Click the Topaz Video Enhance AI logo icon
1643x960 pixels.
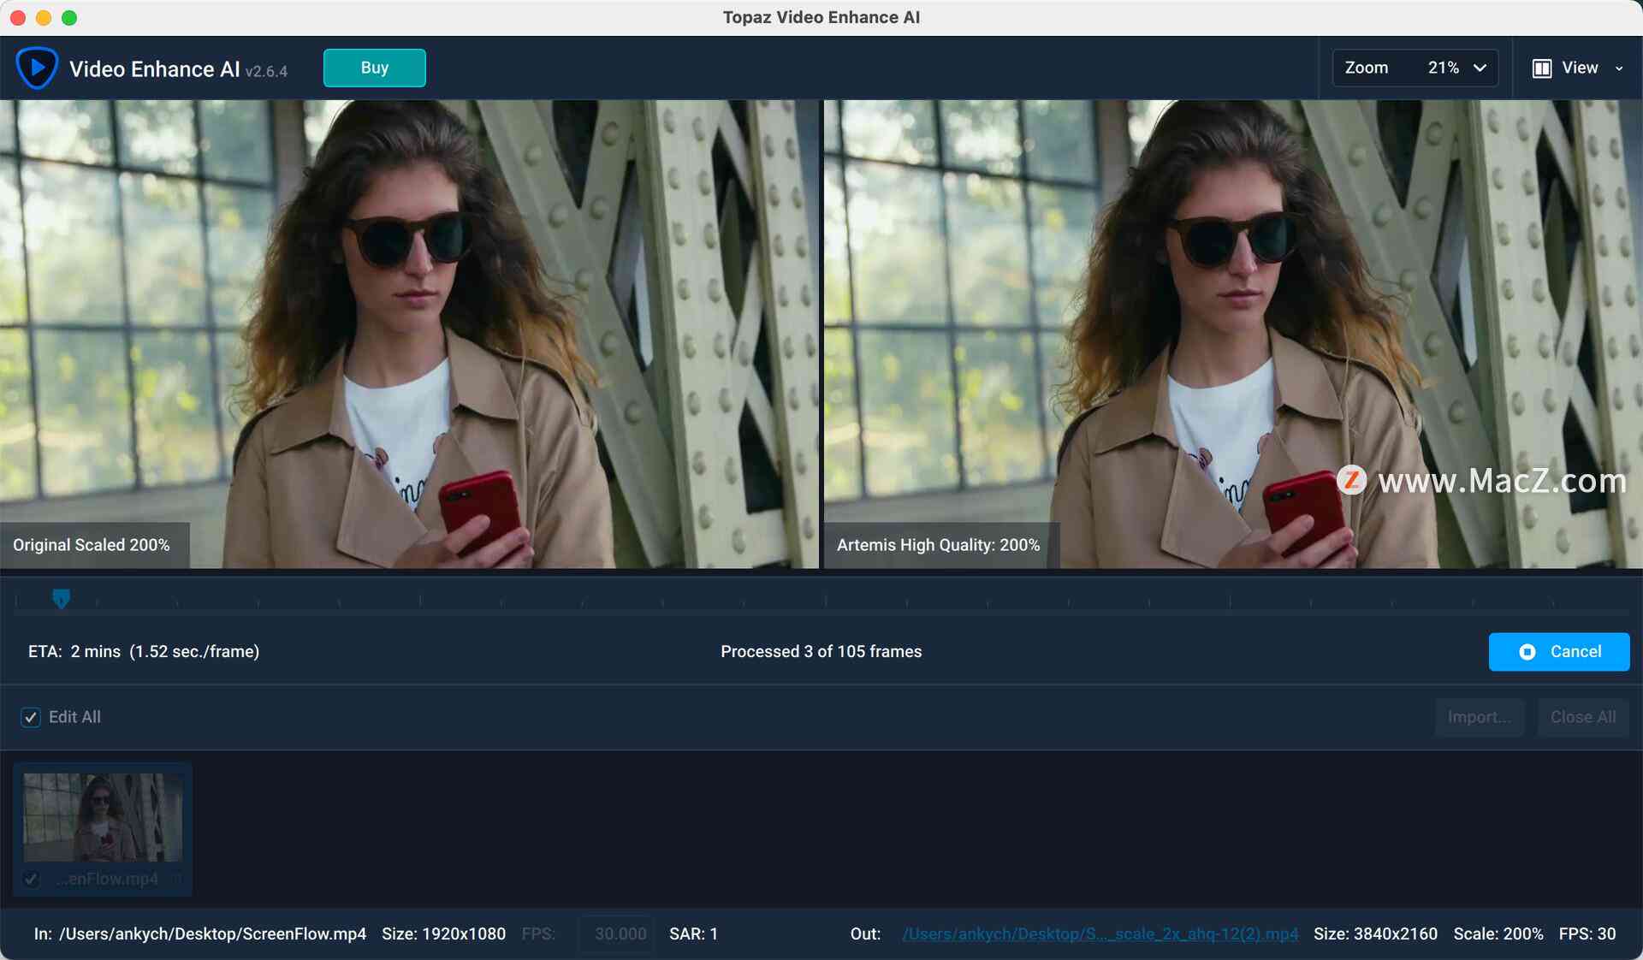37,68
